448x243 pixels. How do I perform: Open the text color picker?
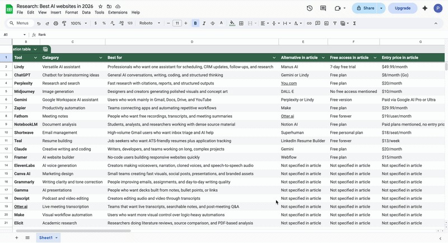(221, 24)
